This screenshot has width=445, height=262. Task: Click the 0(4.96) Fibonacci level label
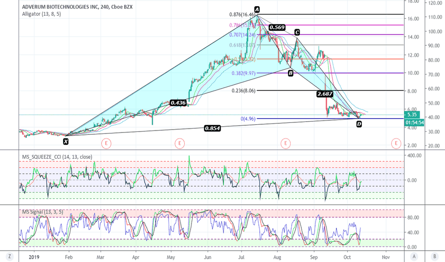coord(248,119)
